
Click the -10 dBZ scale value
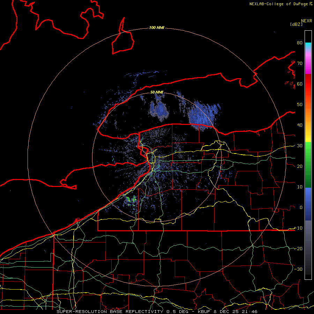coord(298,228)
